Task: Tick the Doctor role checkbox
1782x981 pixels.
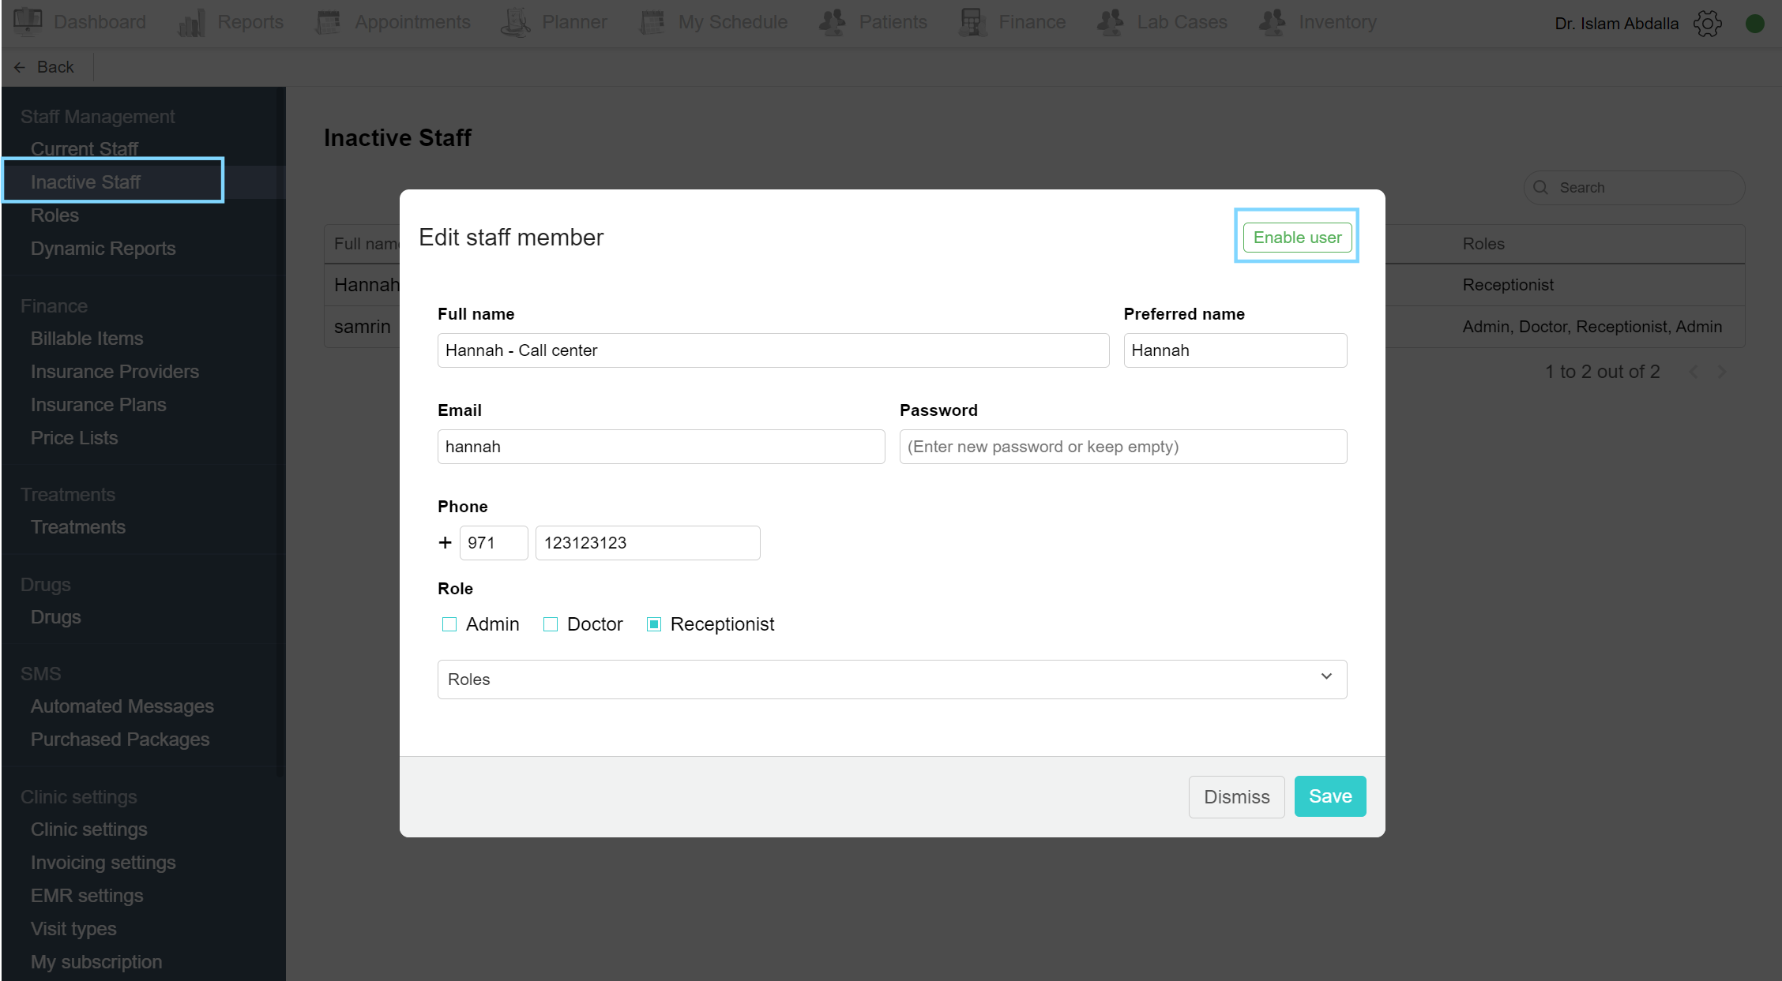Action: (x=551, y=624)
